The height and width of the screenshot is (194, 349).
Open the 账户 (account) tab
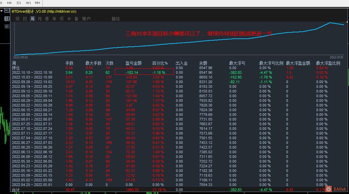pos(86,19)
